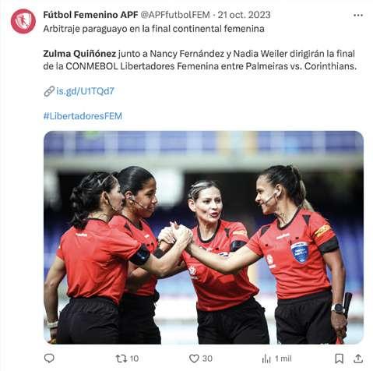Viewport: 373px width, 371px height.
Task: Open the Fútbol Femenino APF account name
Action: (90, 15)
